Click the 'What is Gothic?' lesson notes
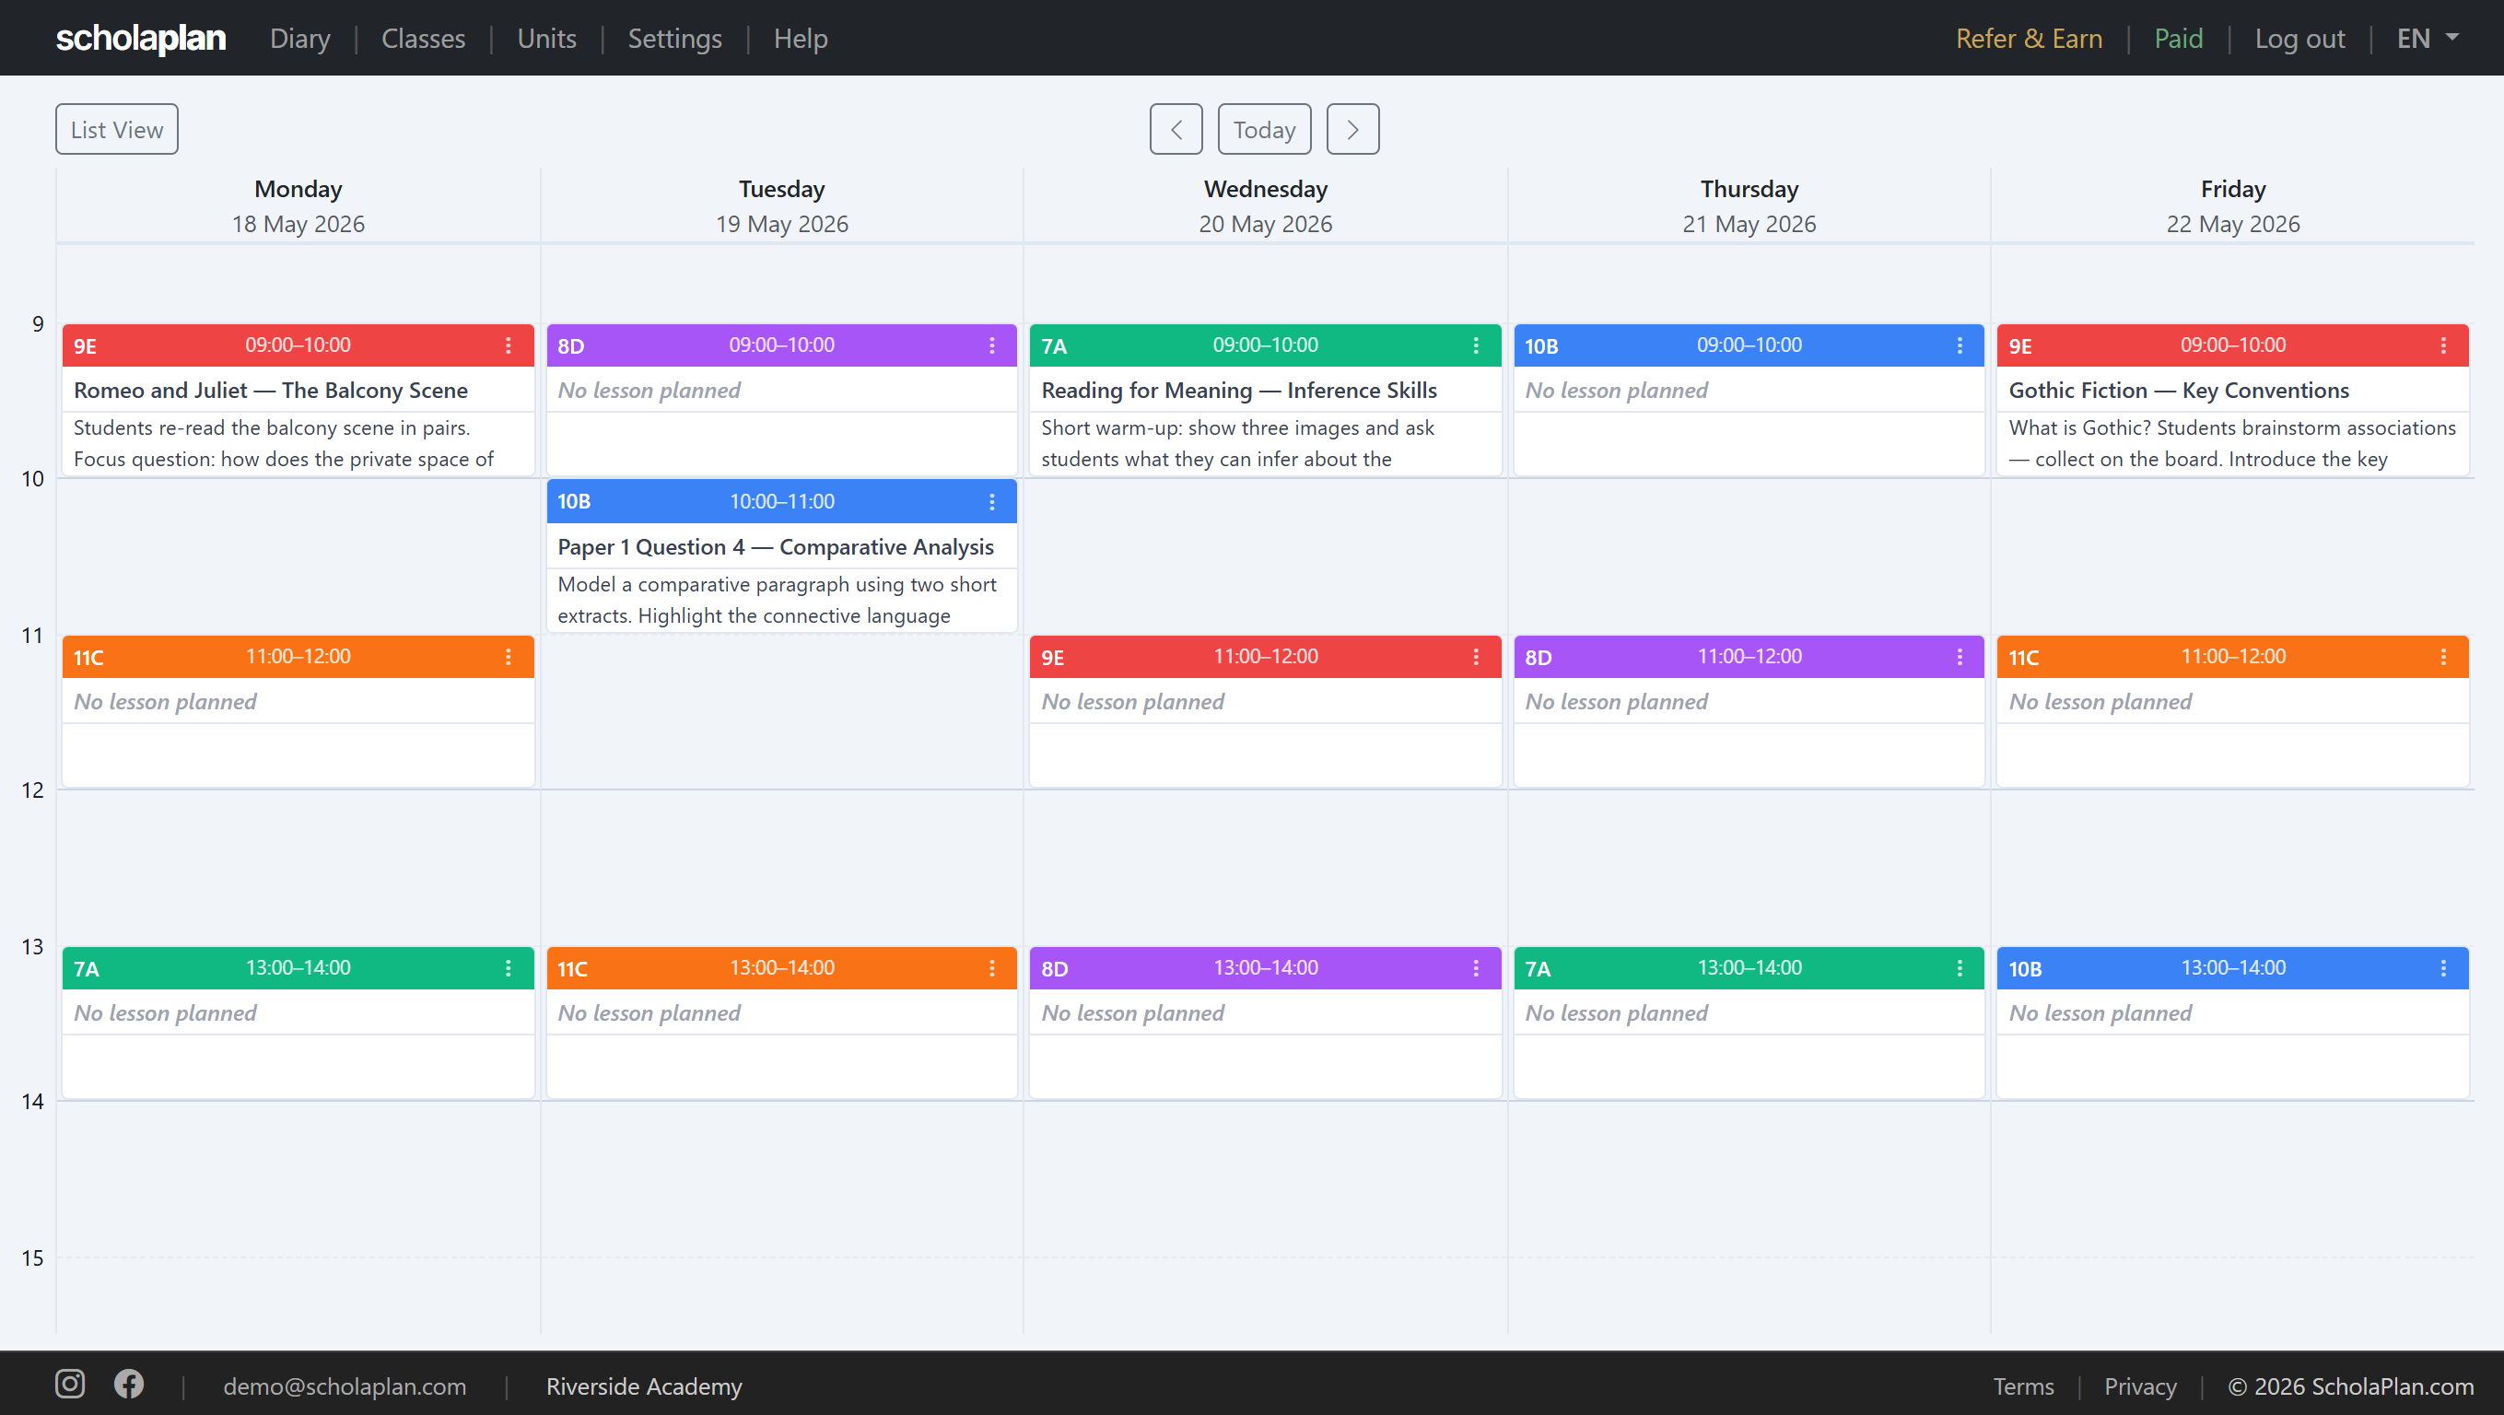The width and height of the screenshot is (2504, 1415). pyautogui.click(x=2233, y=443)
